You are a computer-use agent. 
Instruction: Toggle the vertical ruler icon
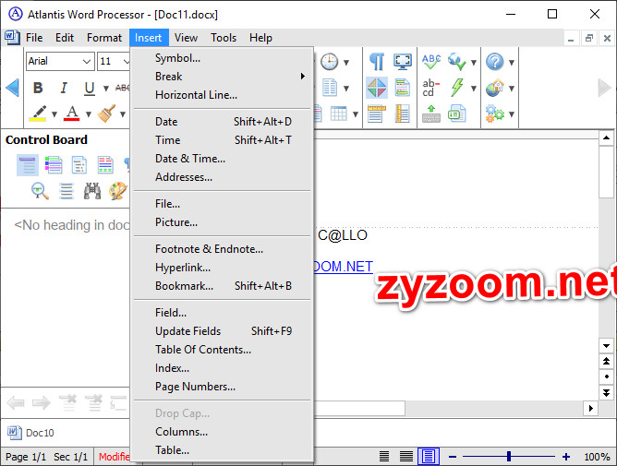click(402, 114)
